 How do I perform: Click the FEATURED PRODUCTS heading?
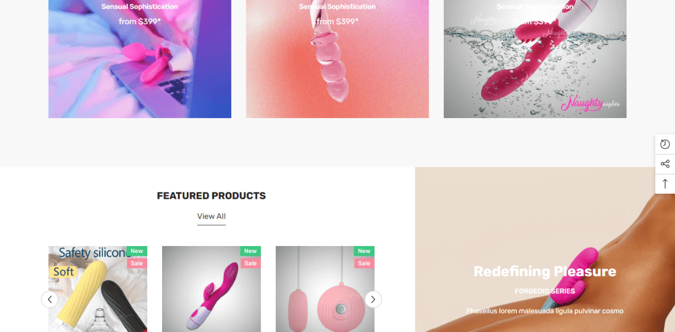(211, 195)
